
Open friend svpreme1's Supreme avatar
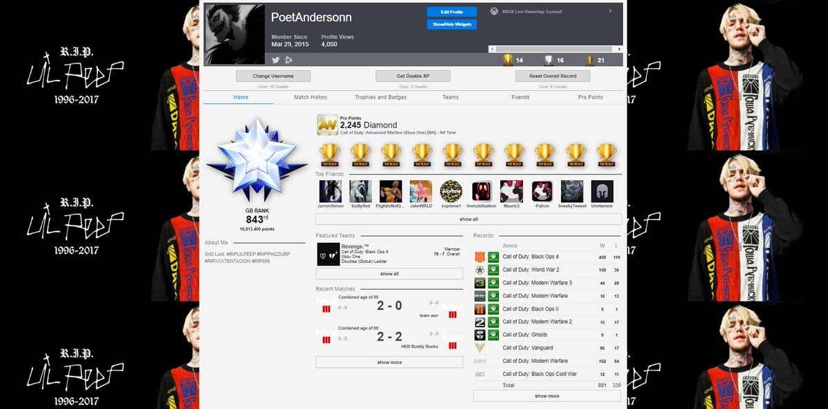coord(451,191)
